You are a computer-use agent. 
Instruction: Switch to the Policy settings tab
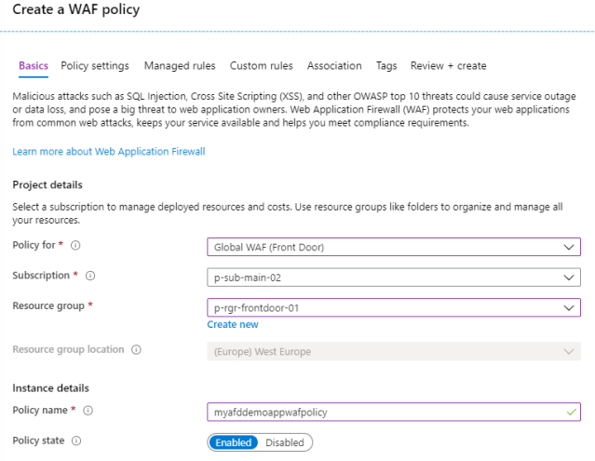[x=95, y=66]
